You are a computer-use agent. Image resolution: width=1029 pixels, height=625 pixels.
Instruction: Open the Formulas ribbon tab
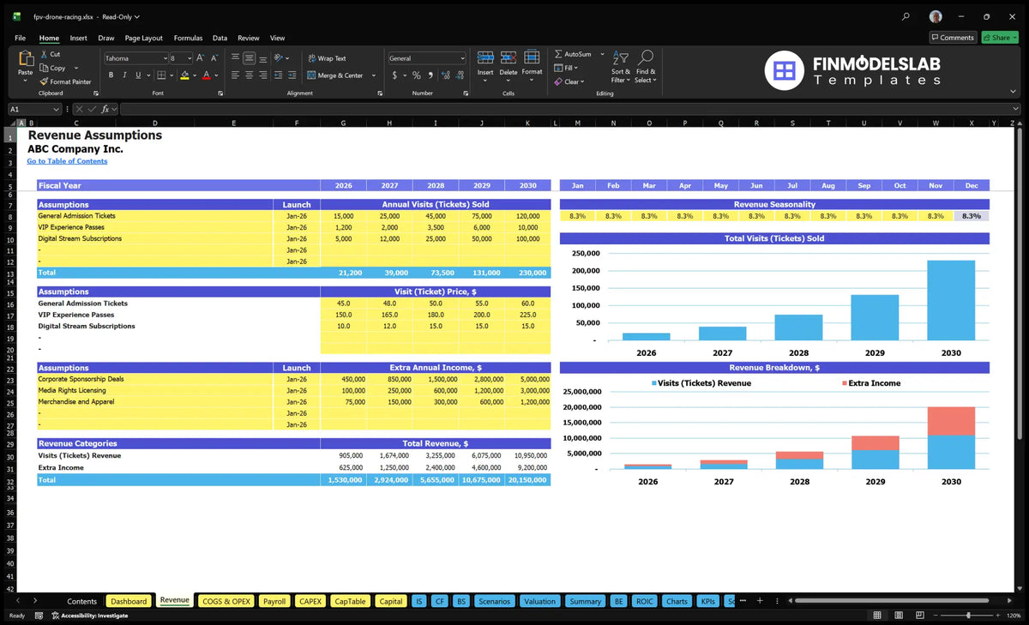[188, 38]
